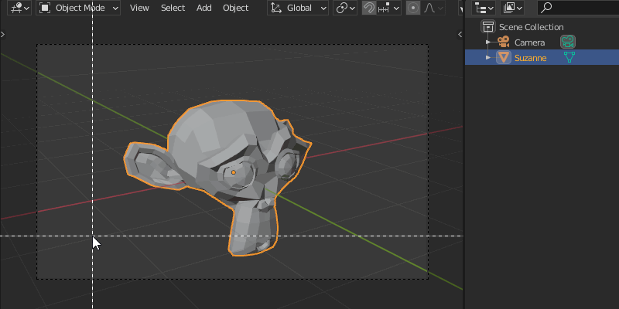Click the green camera data icon

[x=568, y=42]
